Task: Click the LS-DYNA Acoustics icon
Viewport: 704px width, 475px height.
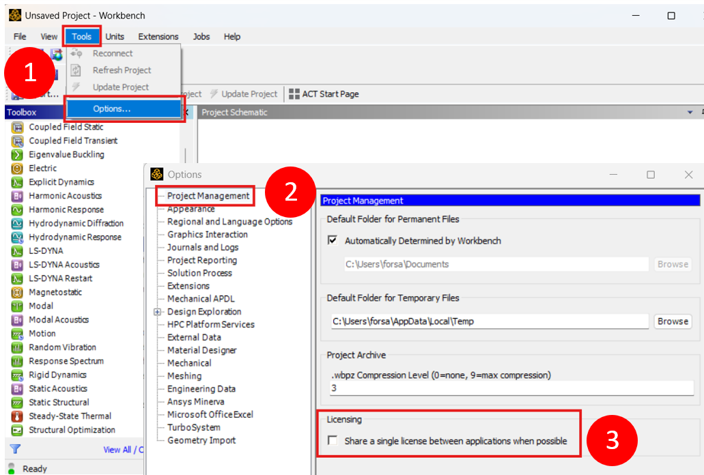Action: coord(17,265)
